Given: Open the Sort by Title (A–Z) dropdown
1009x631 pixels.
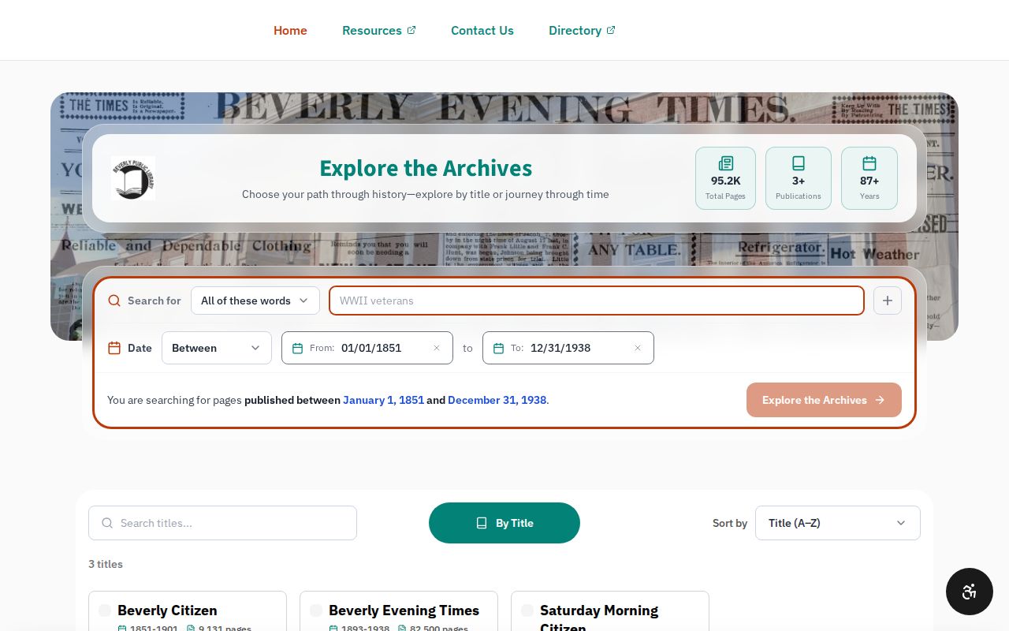Looking at the screenshot, I should point(838,523).
